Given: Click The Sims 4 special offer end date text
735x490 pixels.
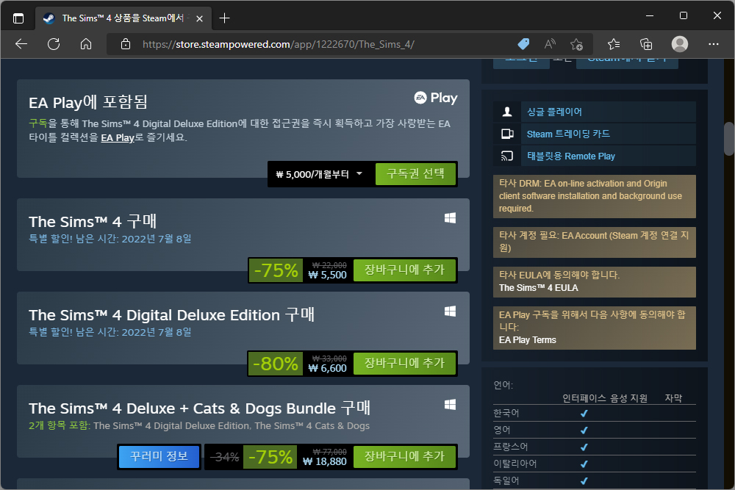Looking at the screenshot, I should (110, 239).
